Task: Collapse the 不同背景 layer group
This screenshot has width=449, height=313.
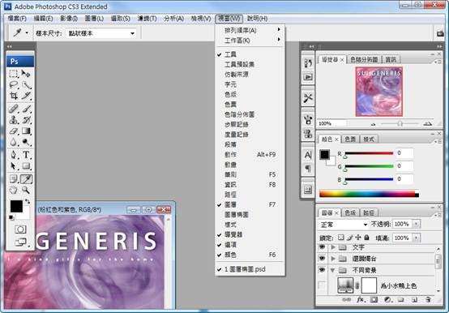Action: tap(333, 270)
